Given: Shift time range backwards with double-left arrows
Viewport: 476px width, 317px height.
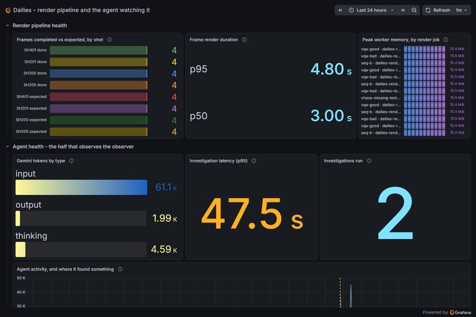Looking at the screenshot, I should coord(340,10).
